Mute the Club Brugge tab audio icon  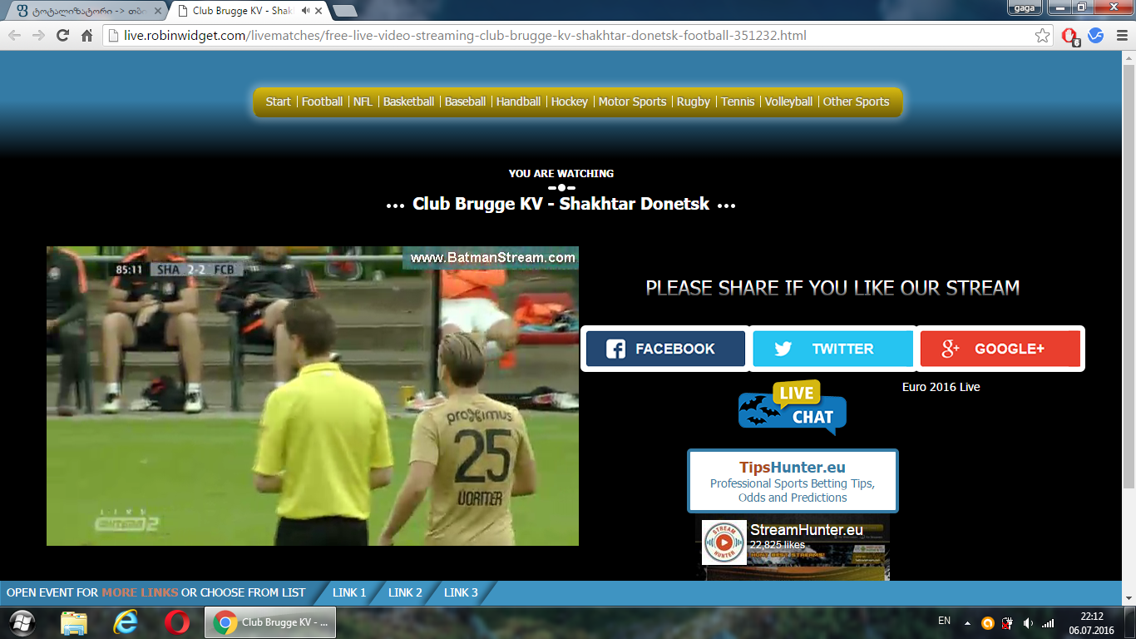click(305, 11)
